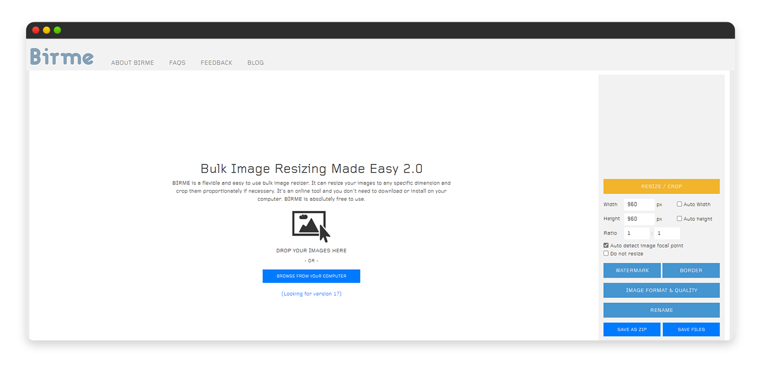761x380 pixels.
Task: Click the RESIZE / CROP header button
Action: coord(662,186)
